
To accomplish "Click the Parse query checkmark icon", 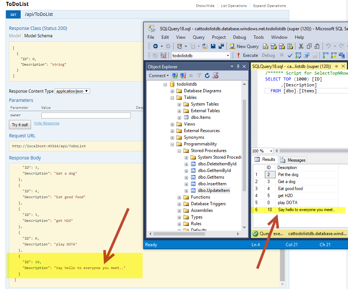I will pyautogui.click(x=290, y=55).
